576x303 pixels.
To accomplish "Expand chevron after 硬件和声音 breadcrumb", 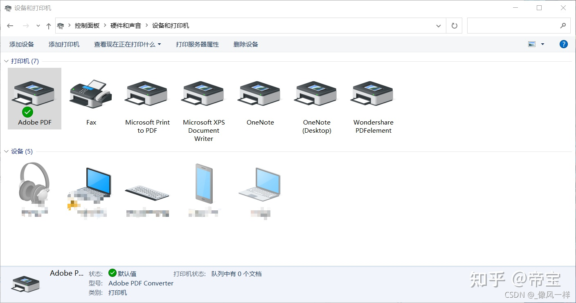I will (147, 26).
